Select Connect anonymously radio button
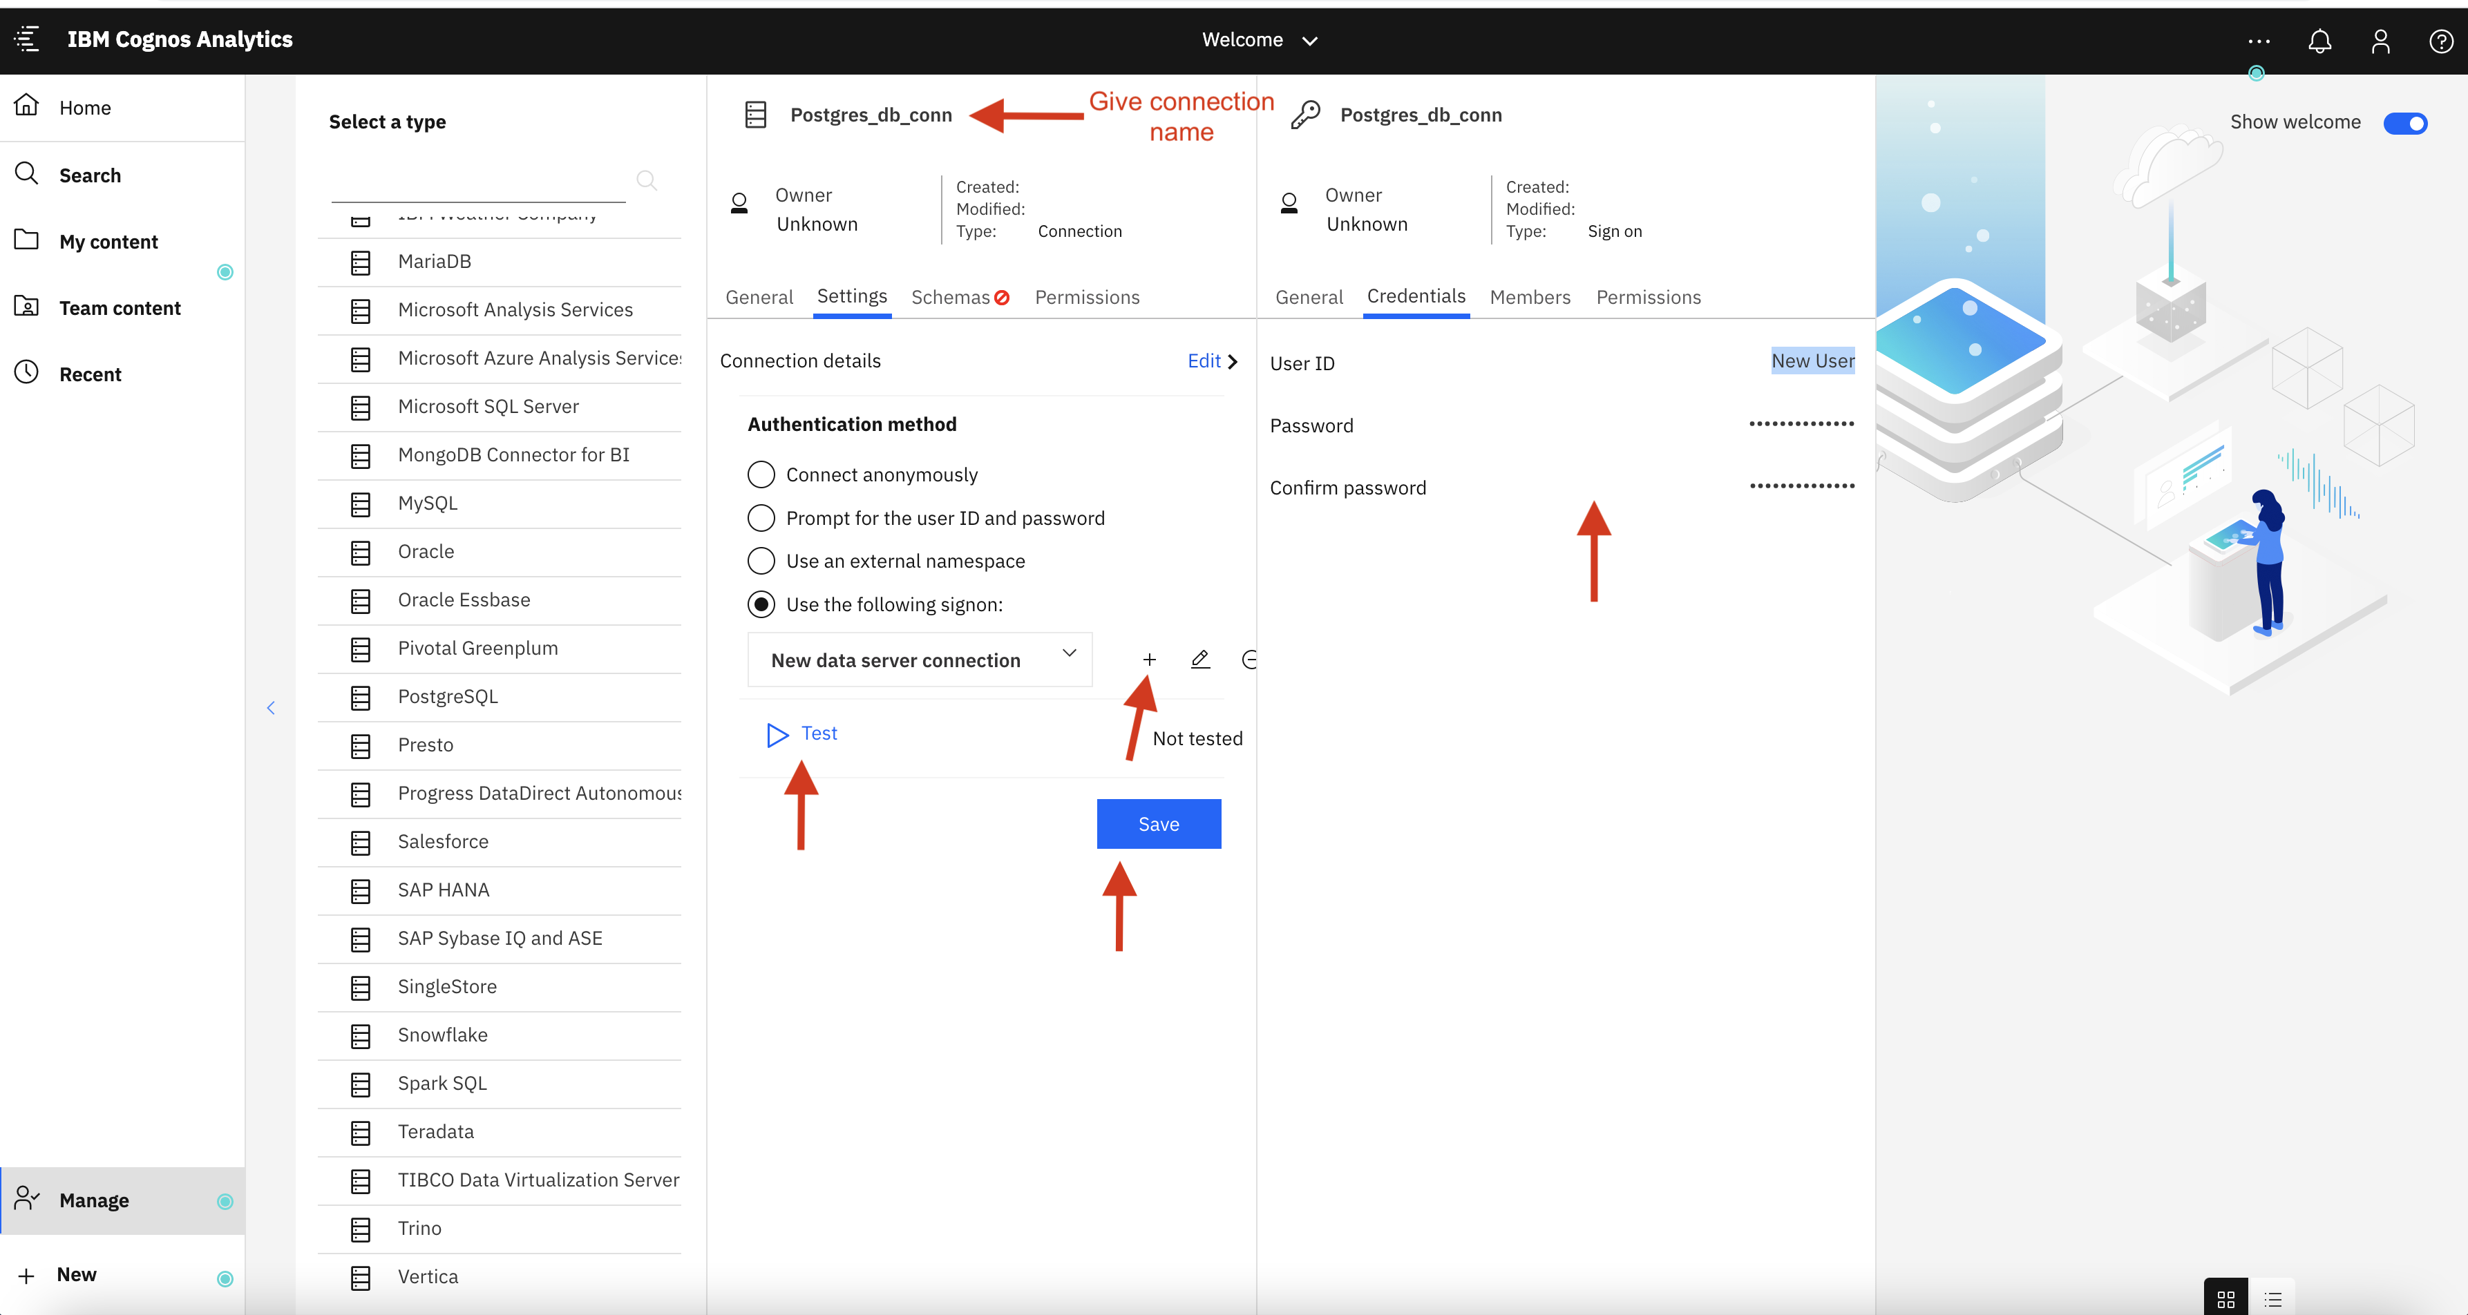This screenshot has height=1315, width=2468. tap(761, 474)
